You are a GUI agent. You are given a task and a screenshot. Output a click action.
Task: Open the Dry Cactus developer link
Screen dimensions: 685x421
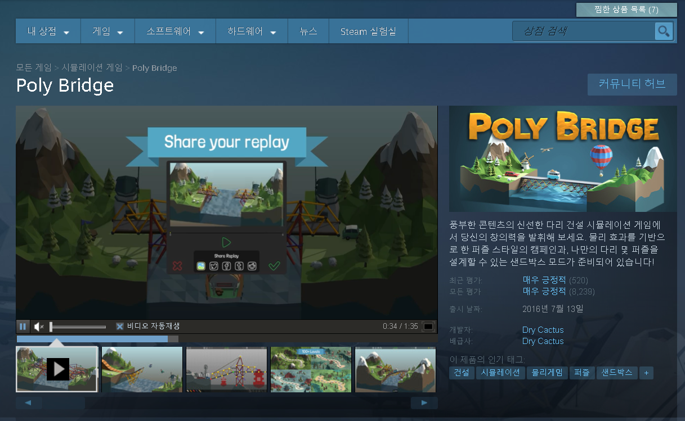[543, 330]
